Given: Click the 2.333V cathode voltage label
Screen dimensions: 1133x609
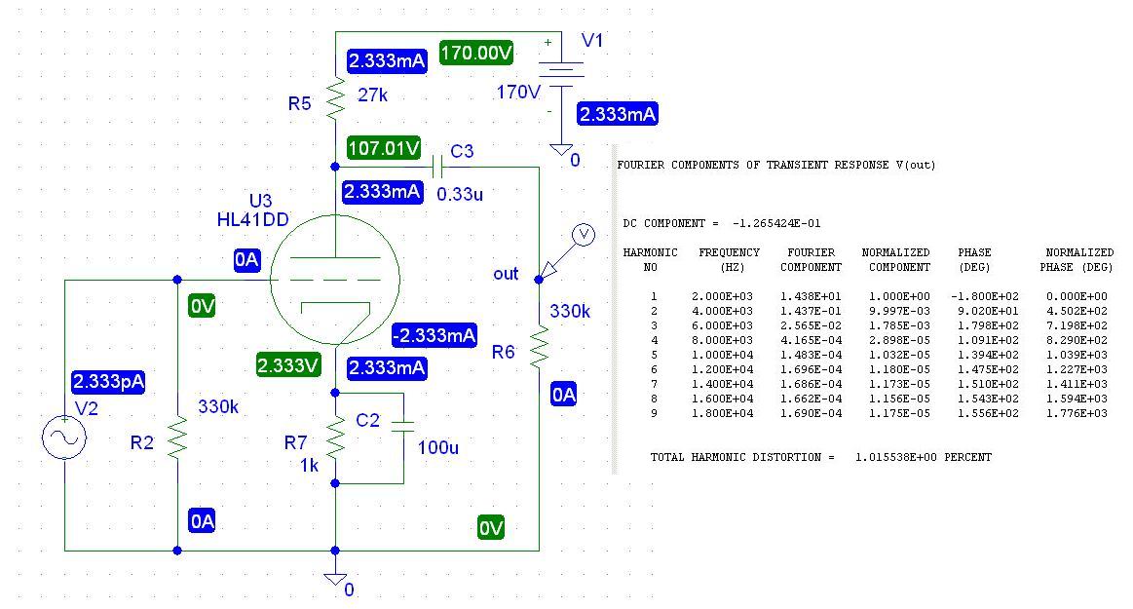Looking at the screenshot, I should click(287, 364).
